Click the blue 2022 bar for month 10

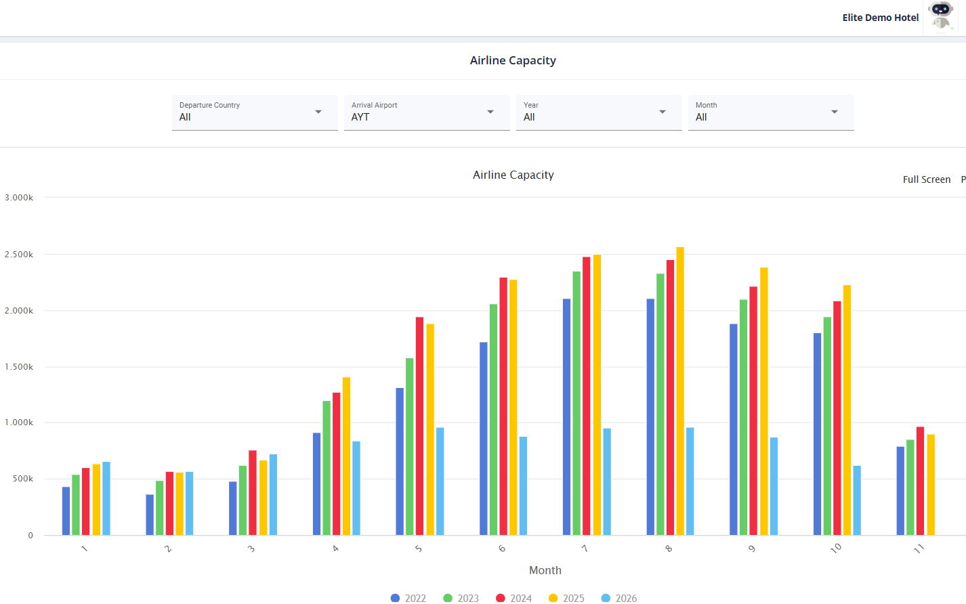(x=817, y=434)
